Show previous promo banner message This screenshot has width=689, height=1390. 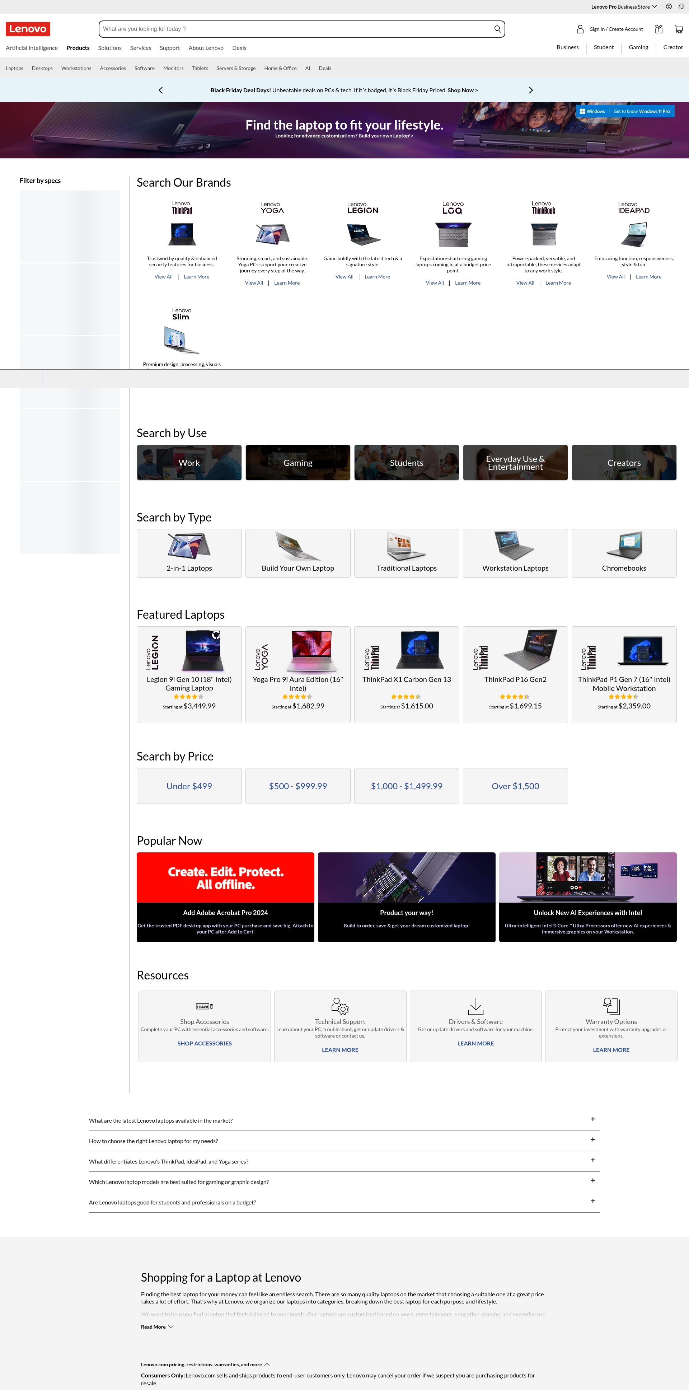coord(160,90)
